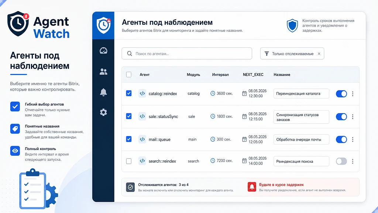Click calendar icon for 08.05.2026 12:05:00
This screenshot has width=378, height=213.
[244, 139]
